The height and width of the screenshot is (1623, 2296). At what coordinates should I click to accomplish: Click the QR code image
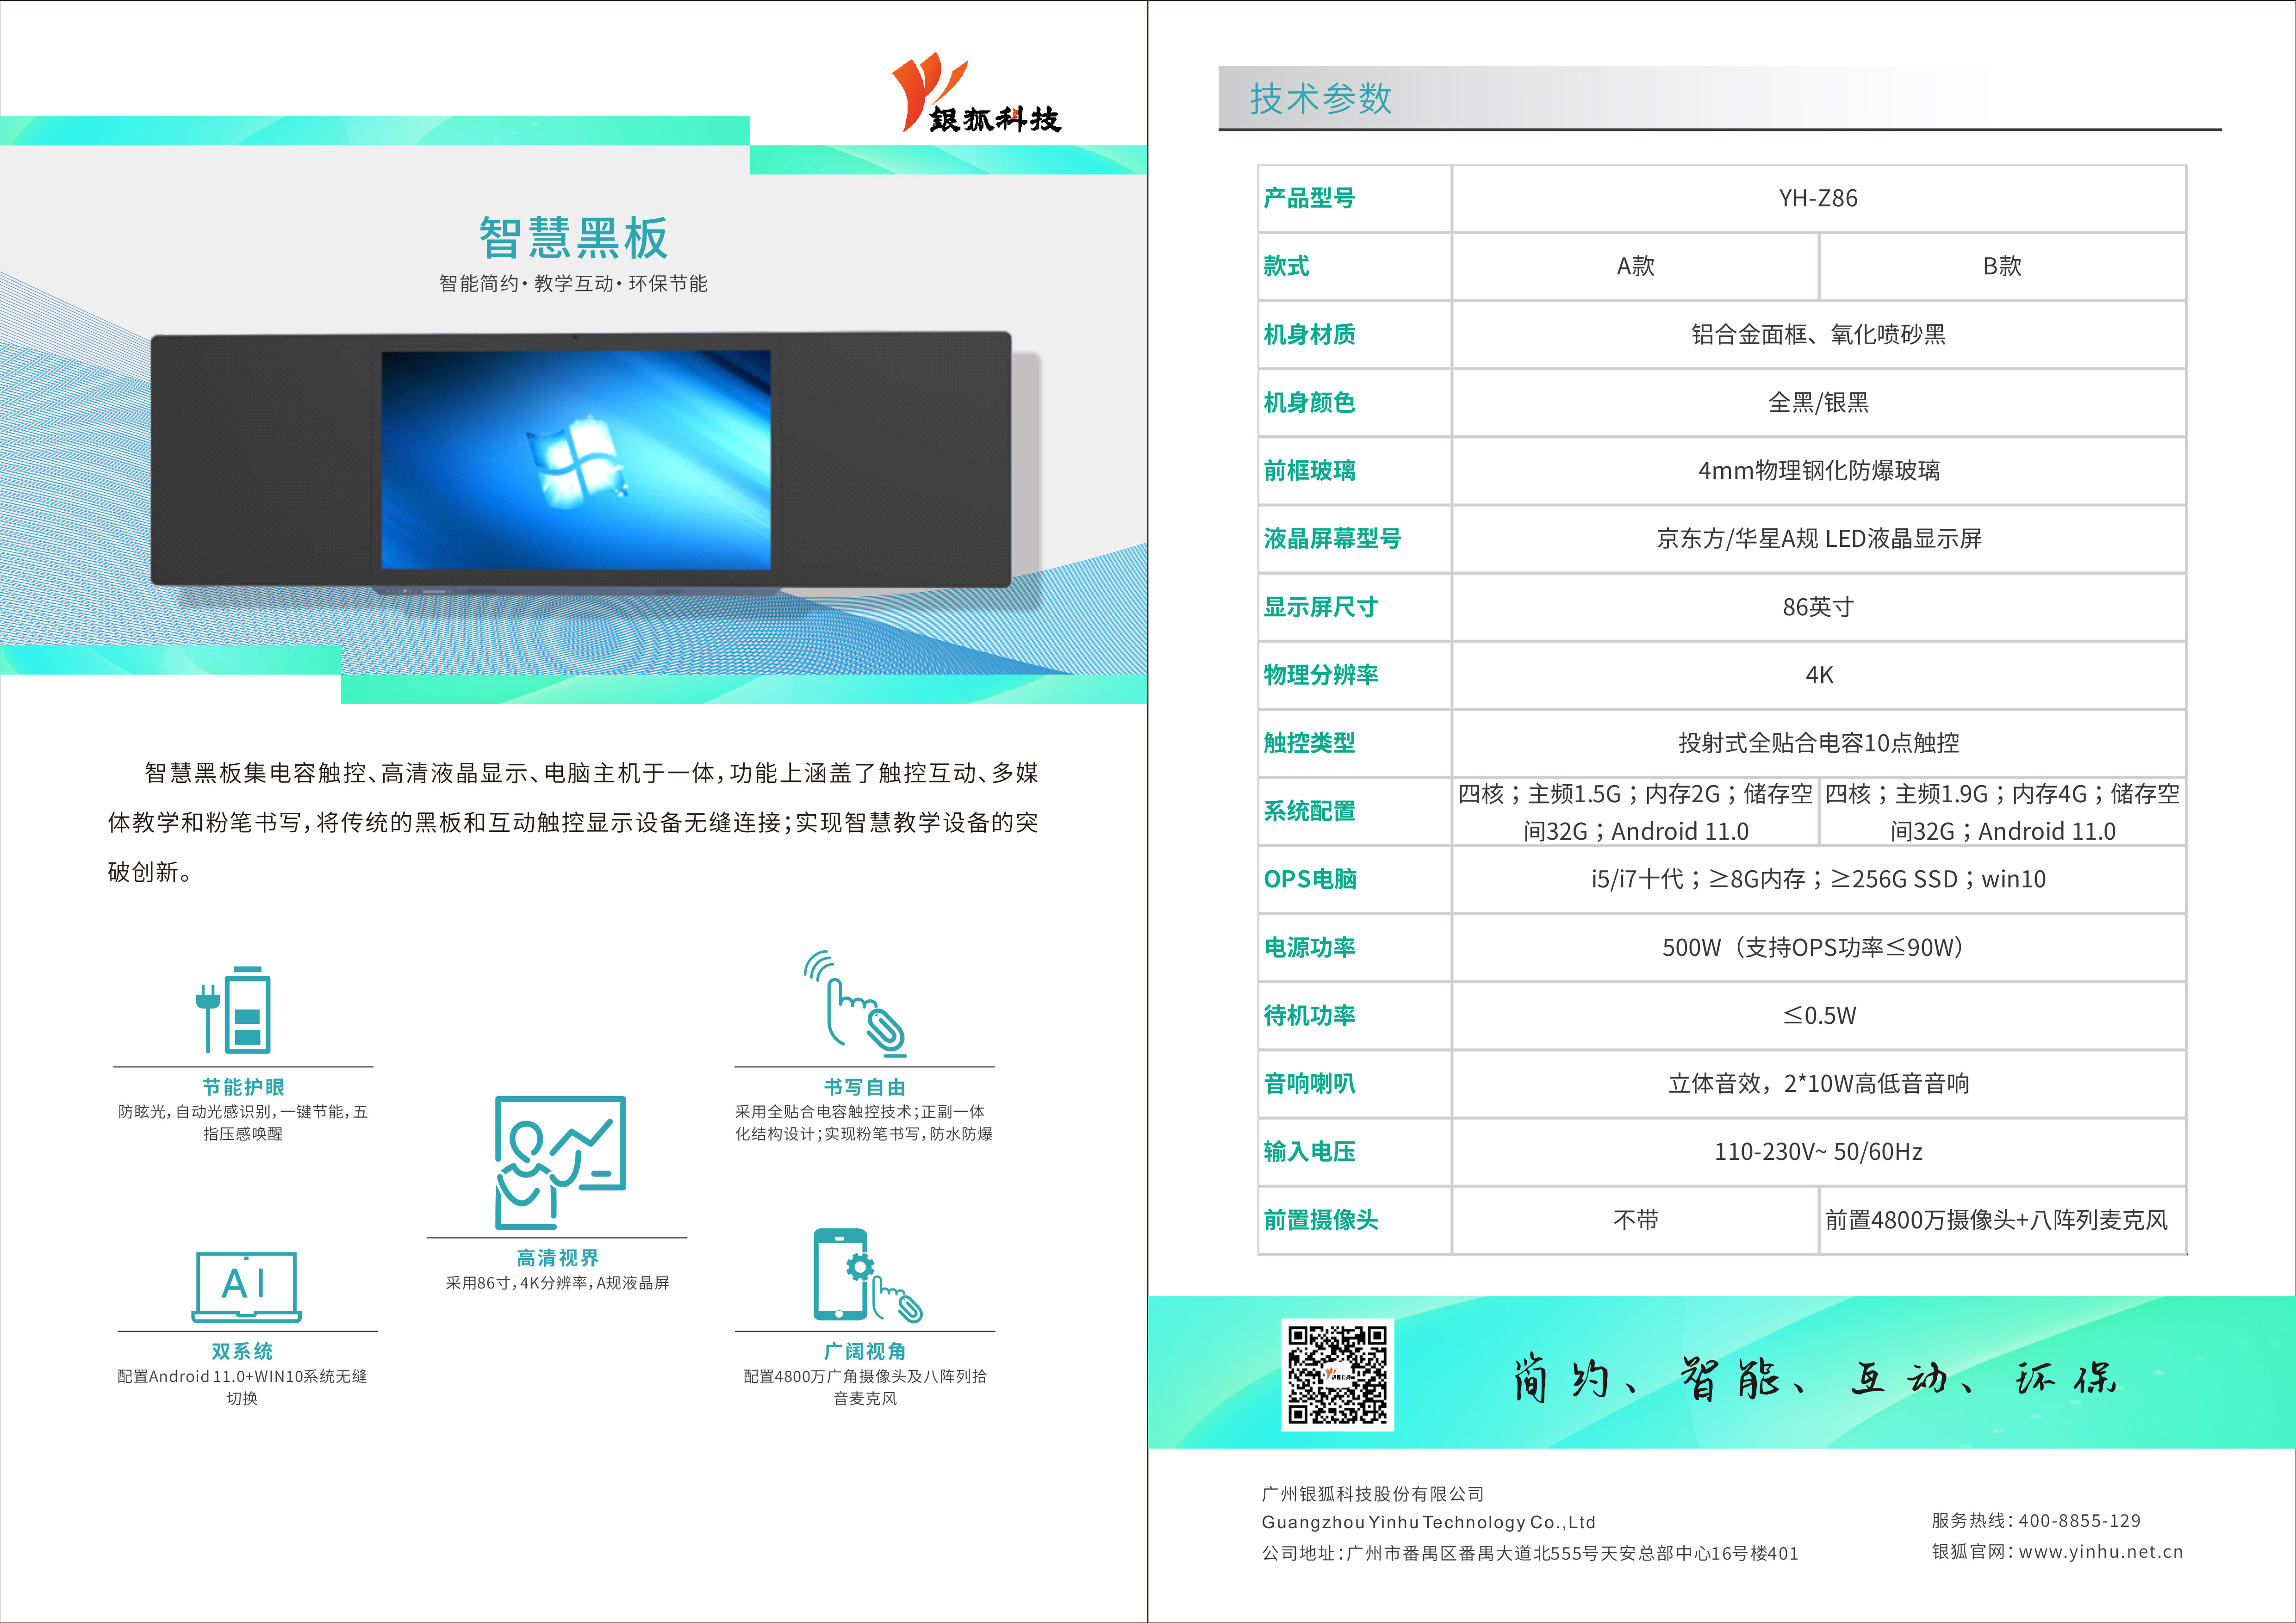(1337, 1374)
